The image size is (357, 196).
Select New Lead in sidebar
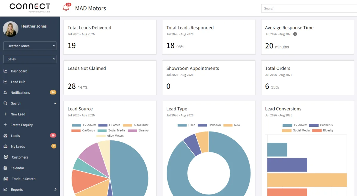pos(18,114)
